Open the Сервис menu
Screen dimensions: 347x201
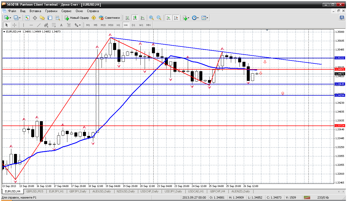click(x=67, y=11)
